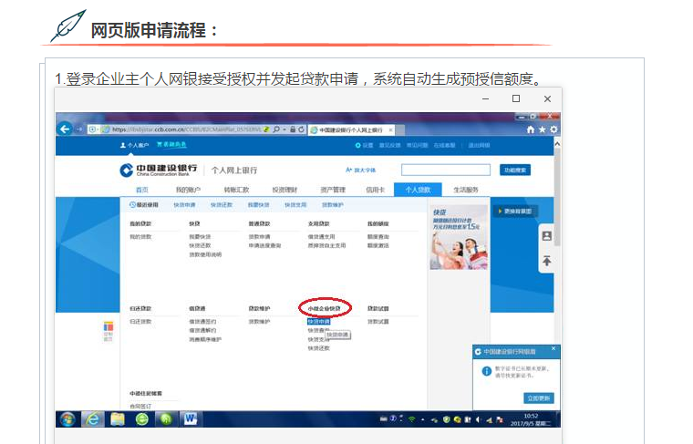Click the search input field beside 功能搜索
693x444 pixels.
(x=446, y=170)
